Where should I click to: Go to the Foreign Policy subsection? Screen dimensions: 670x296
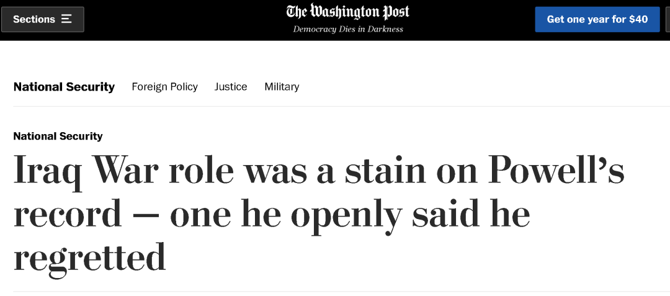pos(164,87)
